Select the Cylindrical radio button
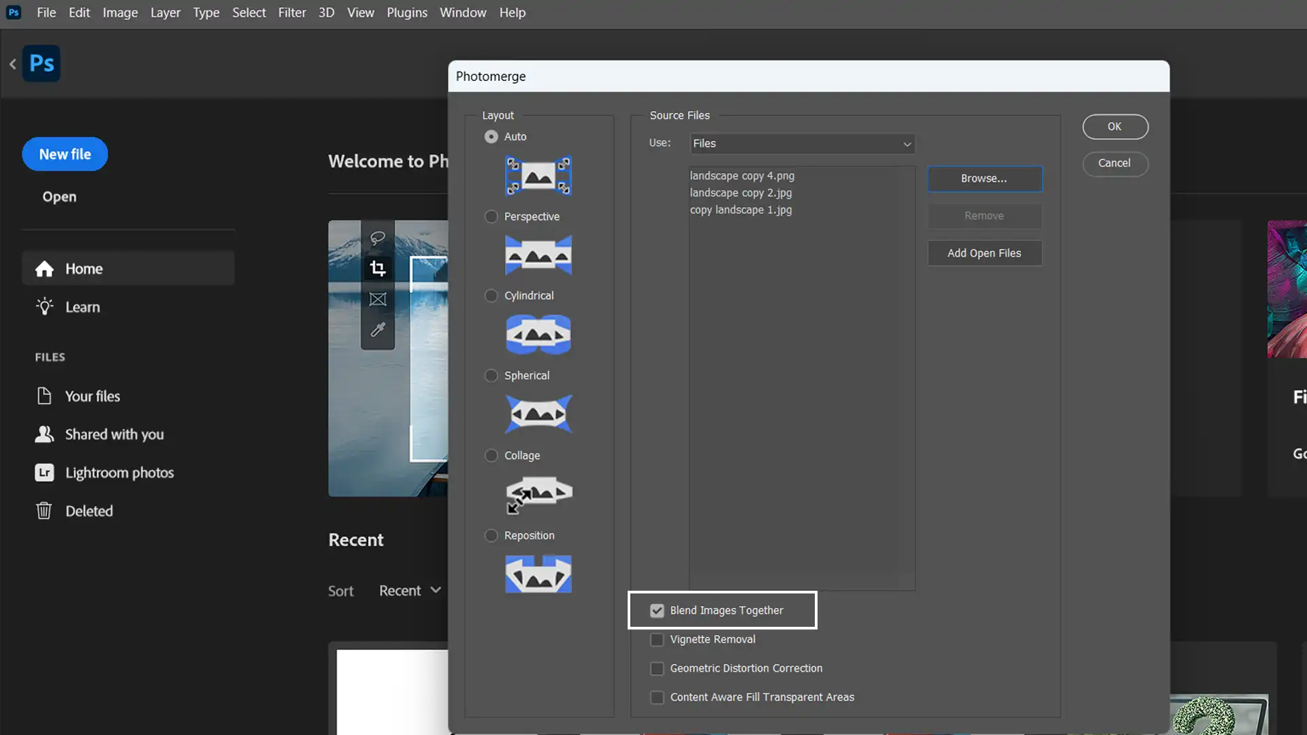 (491, 295)
